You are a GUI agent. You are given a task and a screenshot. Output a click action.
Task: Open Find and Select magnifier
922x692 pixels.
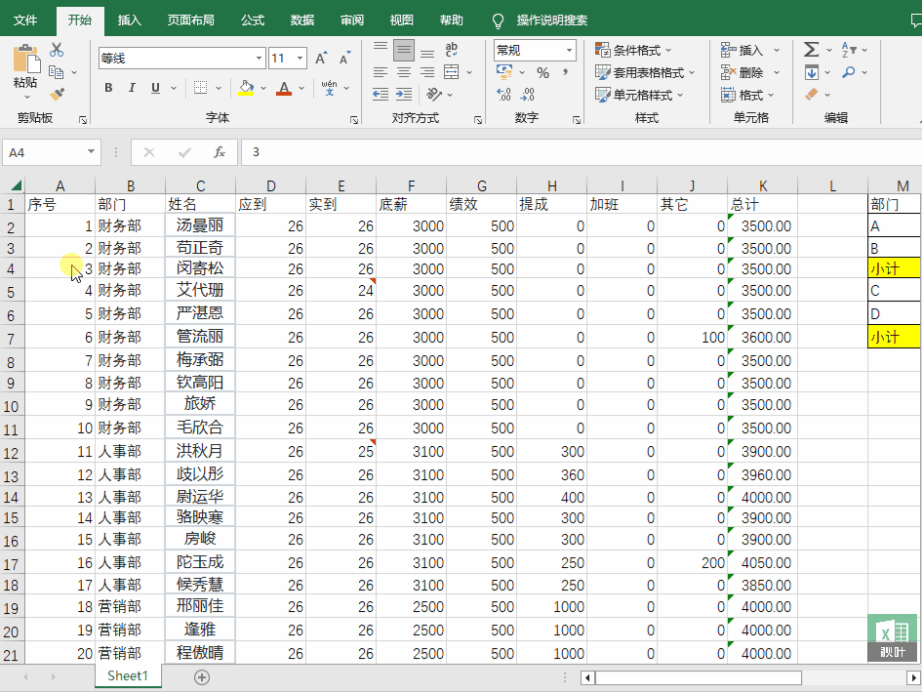[x=849, y=72]
